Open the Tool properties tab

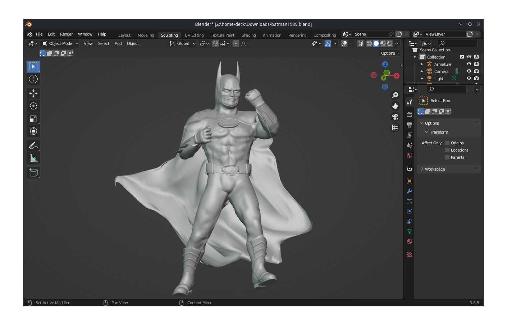[x=409, y=102]
